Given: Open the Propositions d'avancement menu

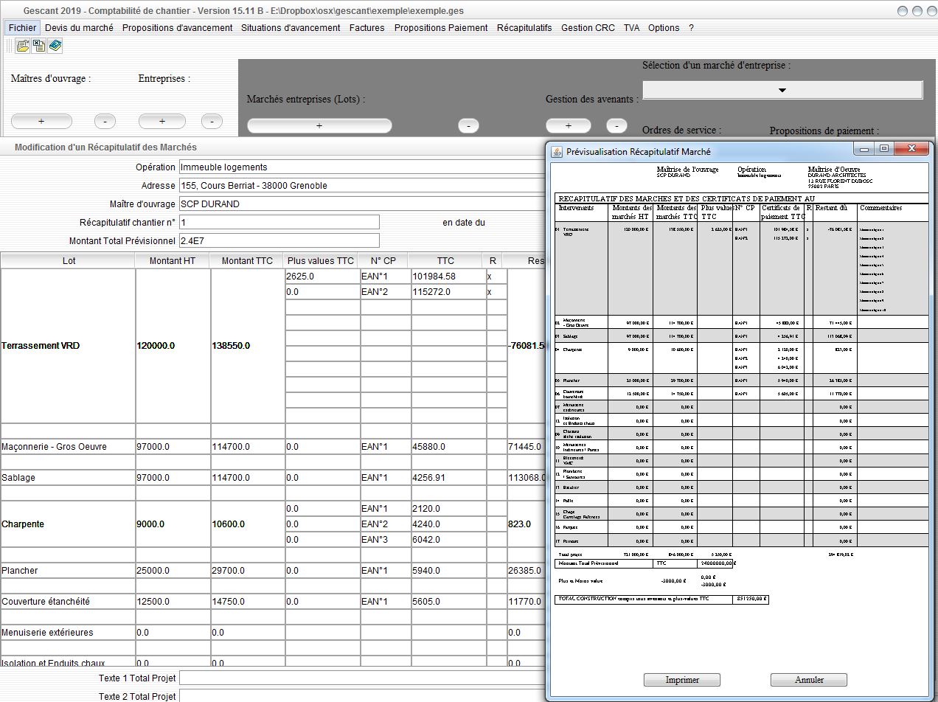Looking at the screenshot, I should tap(178, 28).
